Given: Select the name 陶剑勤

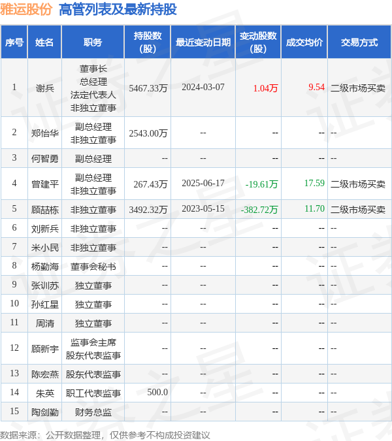Looking at the screenshot, I should click(x=44, y=412).
